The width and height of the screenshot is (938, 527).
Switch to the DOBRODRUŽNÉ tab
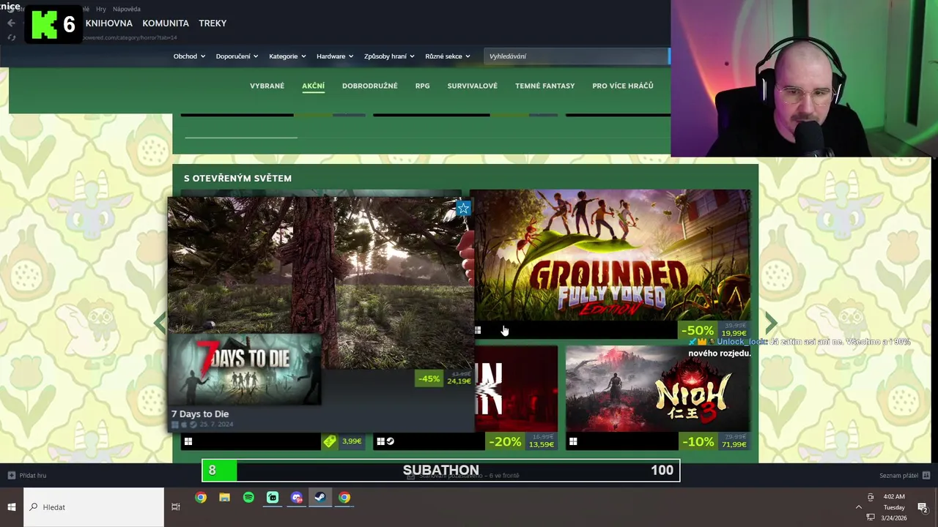click(x=369, y=86)
